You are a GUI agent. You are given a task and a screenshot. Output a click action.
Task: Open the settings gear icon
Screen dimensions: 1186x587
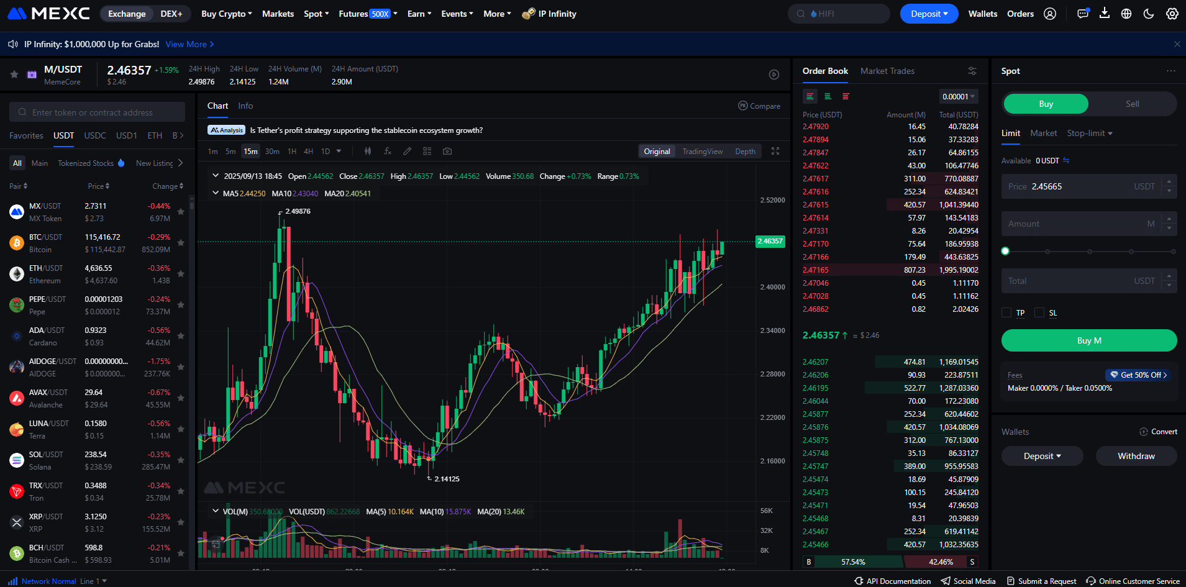(1172, 14)
